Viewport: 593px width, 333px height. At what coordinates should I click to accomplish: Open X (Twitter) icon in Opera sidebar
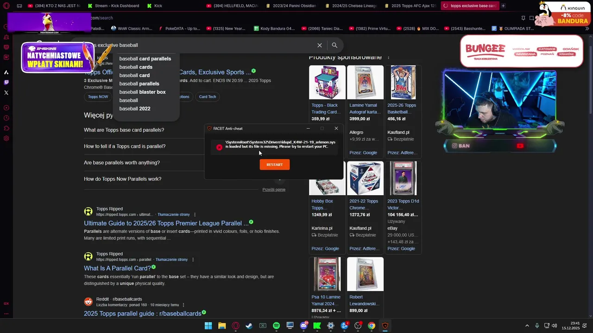point(6,92)
